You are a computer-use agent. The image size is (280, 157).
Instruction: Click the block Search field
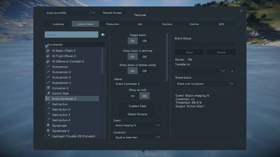coord(71,35)
